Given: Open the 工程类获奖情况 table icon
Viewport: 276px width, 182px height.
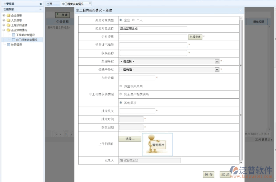Looking at the screenshot, I should pos(13,35).
